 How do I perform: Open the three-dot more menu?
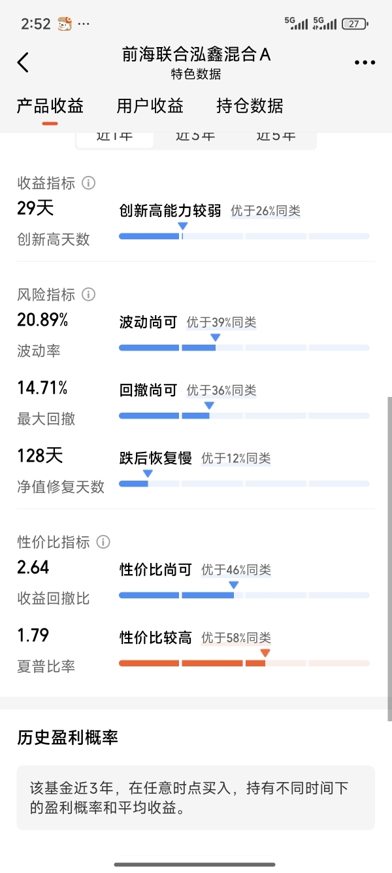pyautogui.click(x=365, y=63)
